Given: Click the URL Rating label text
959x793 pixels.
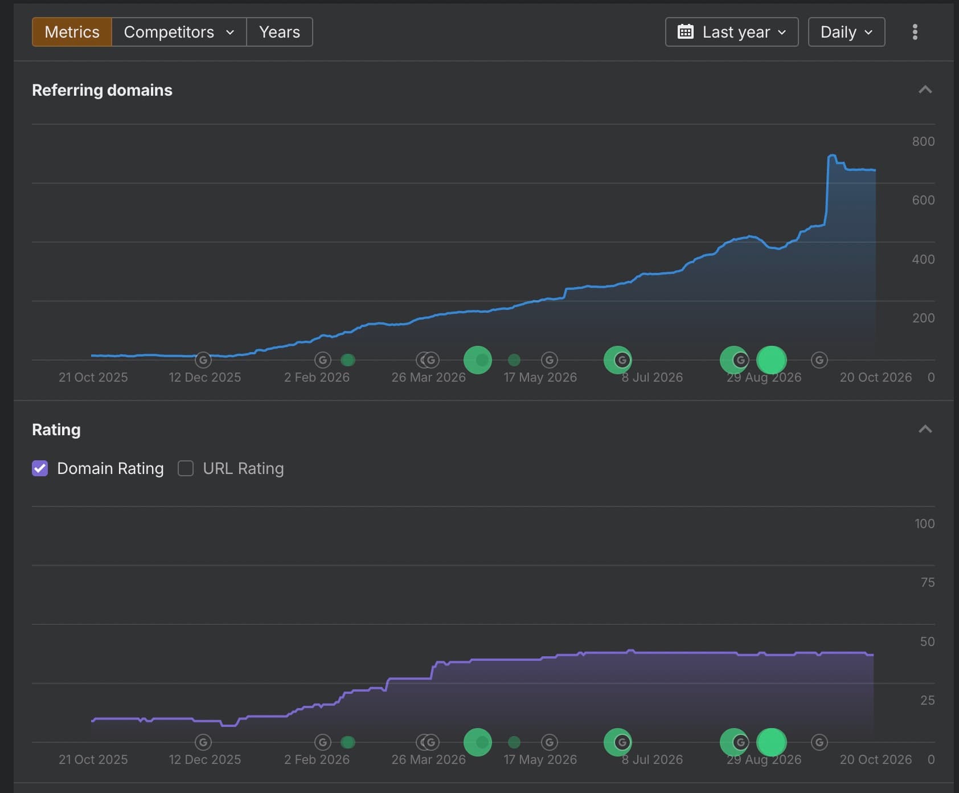Looking at the screenshot, I should [243, 468].
